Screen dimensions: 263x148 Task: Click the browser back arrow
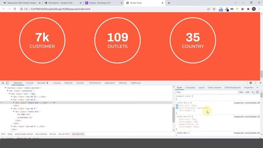click(x=4, y=9)
